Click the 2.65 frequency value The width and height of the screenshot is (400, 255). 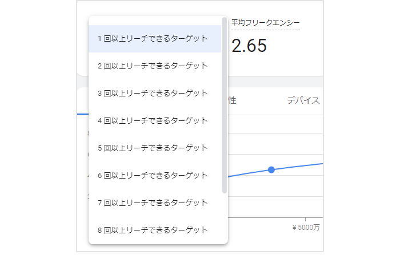coord(249,46)
